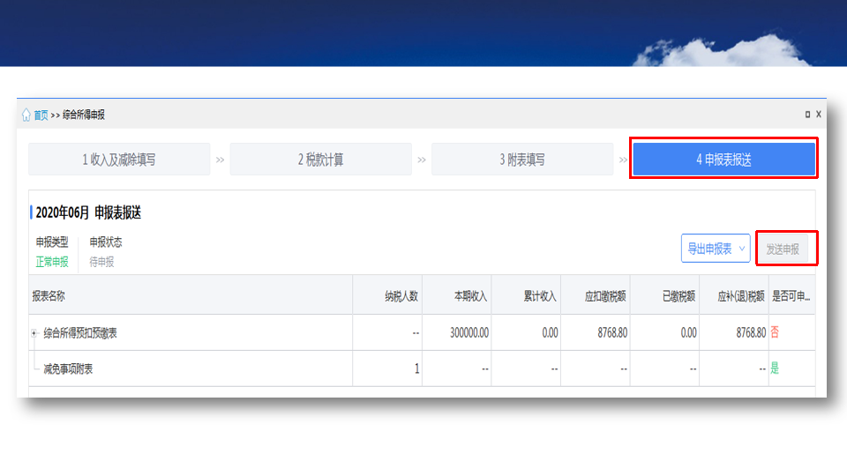Go to step 1 收入及减除填写
The height and width of the screenshot is (476, 847).
click(119, 160)
